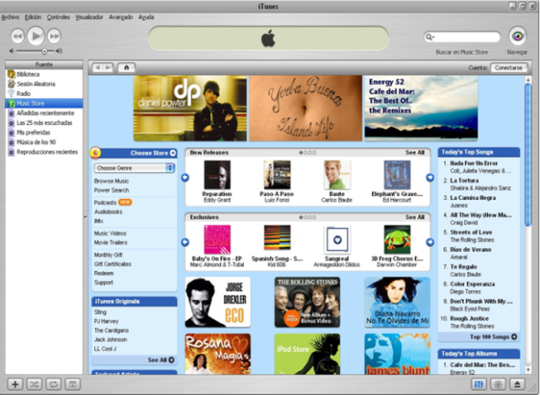
Task: Click the Daniel Powter banner
Action: point(190,109)
